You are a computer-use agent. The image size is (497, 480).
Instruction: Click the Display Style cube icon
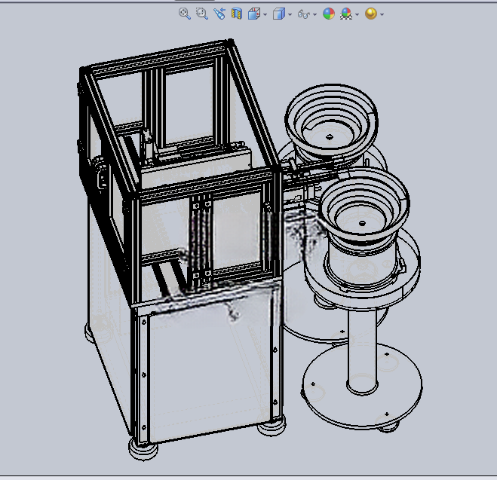coord(278,14)
